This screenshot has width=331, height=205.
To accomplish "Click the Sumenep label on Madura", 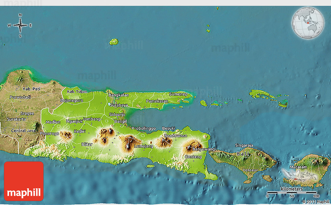I will coord(178,94).
